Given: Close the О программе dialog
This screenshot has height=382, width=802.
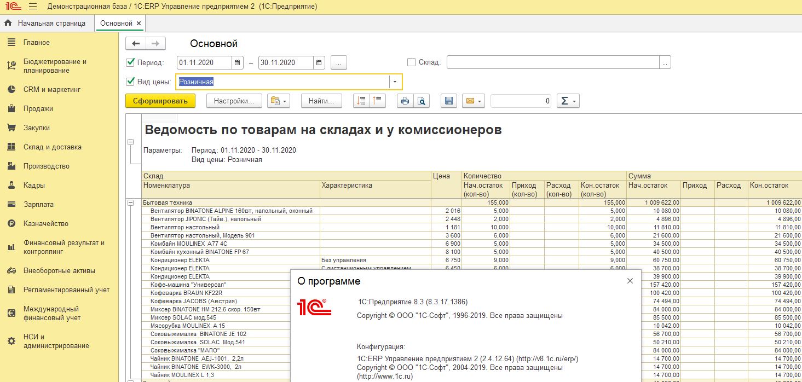Looking at the screenshot, I should [x=630, y=281].
